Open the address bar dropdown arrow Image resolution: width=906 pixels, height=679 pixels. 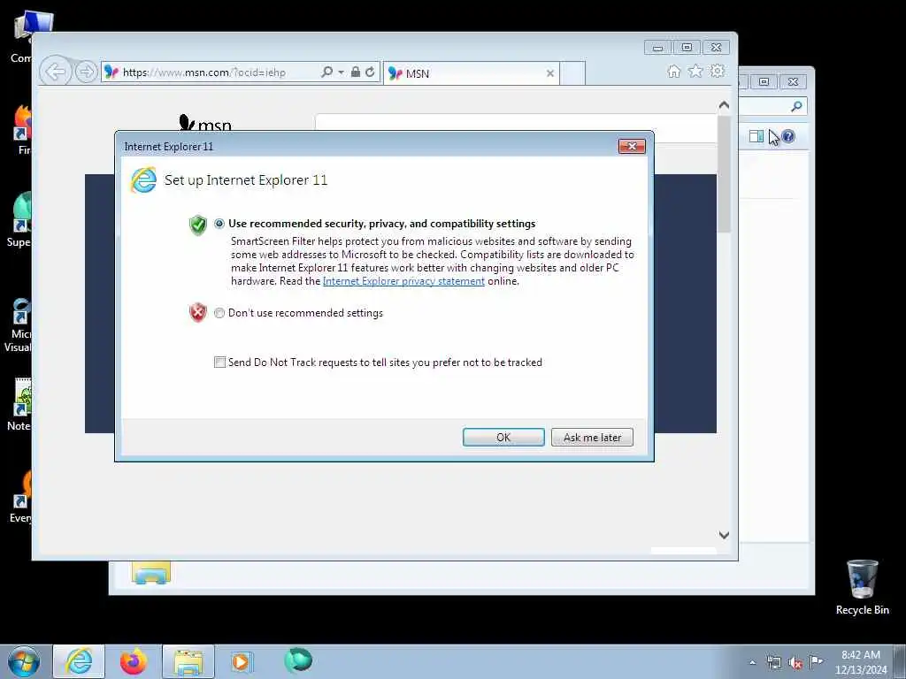pos(341,72)
